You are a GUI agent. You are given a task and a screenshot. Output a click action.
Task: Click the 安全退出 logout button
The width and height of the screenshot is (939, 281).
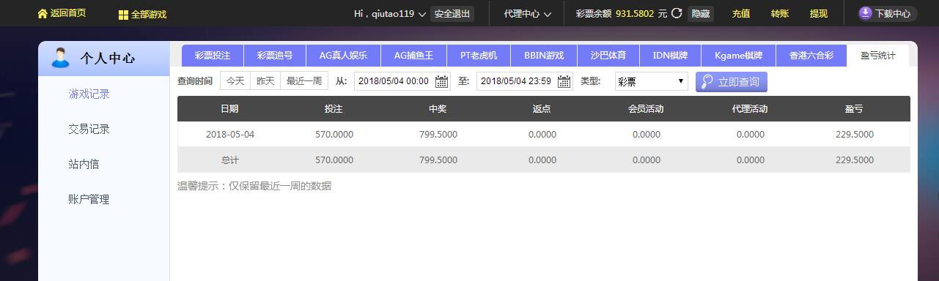coord(452,14)
